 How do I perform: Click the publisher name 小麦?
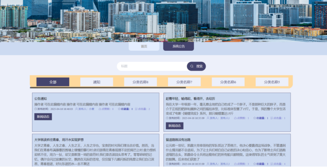click(x=92, y=109)
